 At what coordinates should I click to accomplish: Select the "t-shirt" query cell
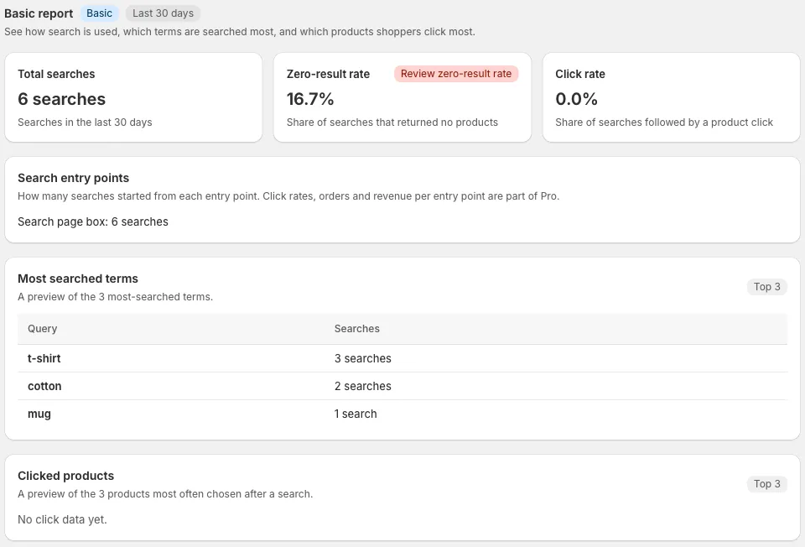click(44, 358)
